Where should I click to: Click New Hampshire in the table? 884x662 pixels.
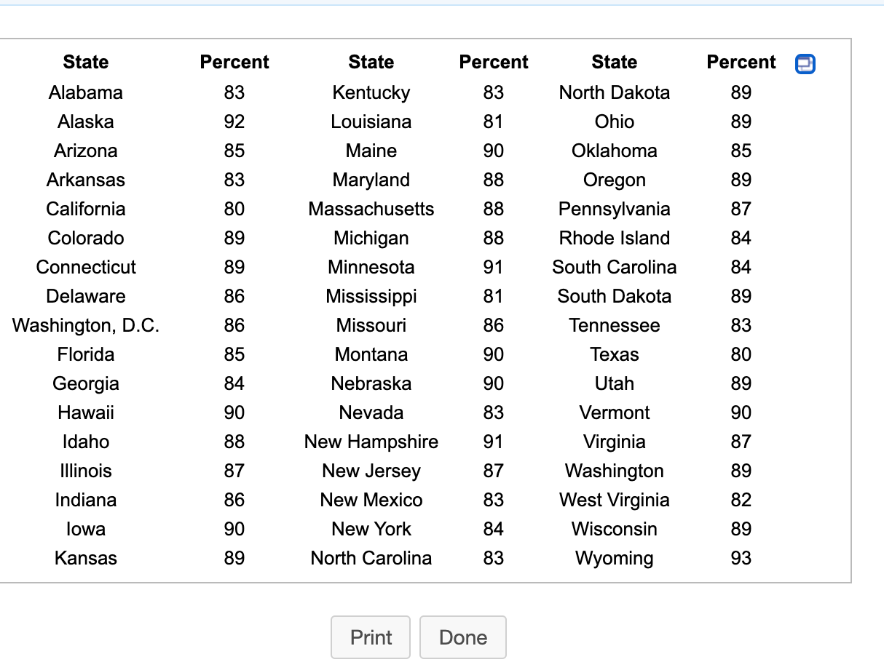click(x=371, y=442)
